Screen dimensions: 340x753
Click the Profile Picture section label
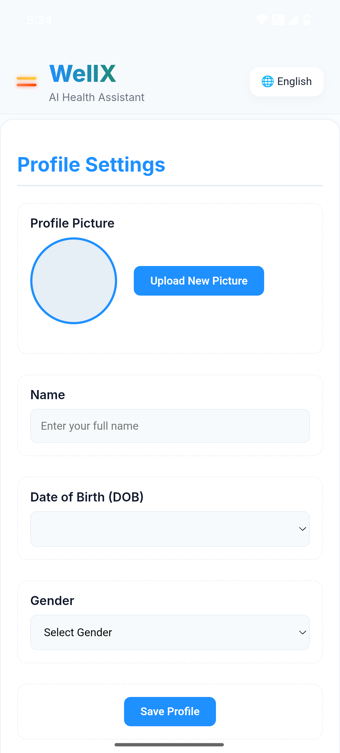[72, 223]
